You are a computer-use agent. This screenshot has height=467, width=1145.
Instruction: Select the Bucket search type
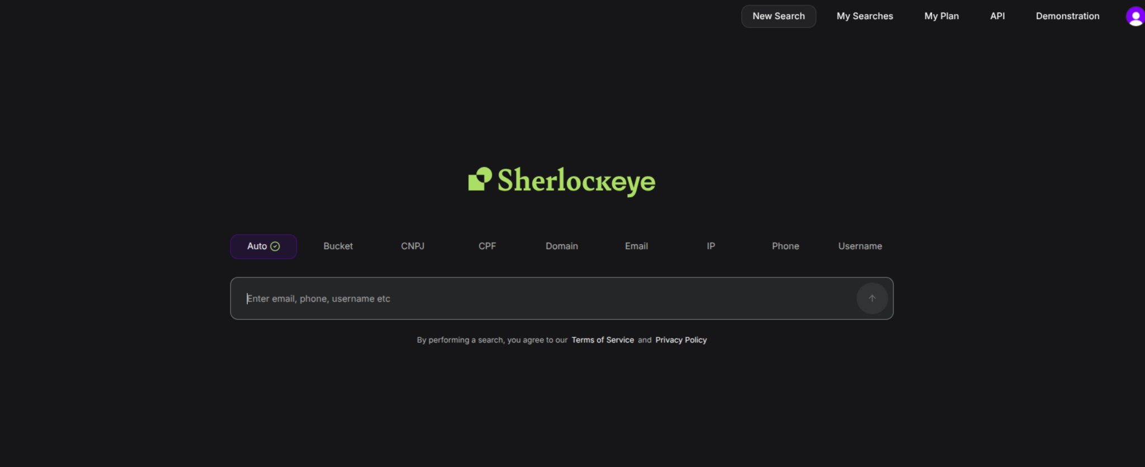coord(338,246)
